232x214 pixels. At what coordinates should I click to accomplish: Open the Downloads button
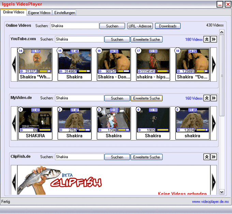coord(168,26)
